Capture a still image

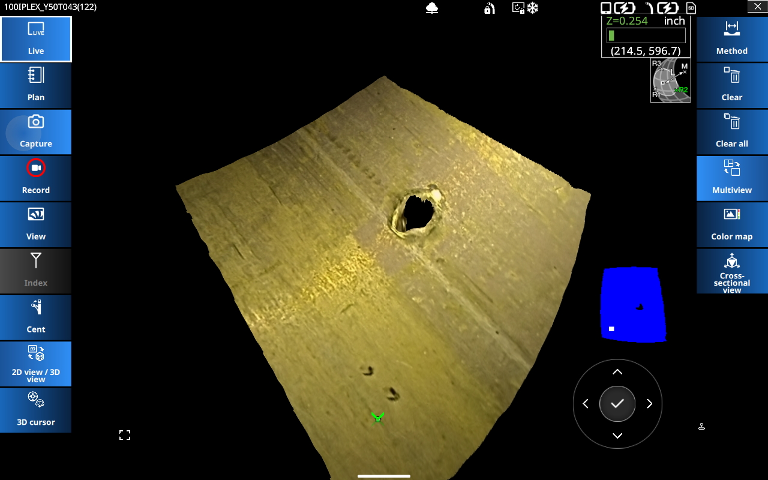[36, 131]
